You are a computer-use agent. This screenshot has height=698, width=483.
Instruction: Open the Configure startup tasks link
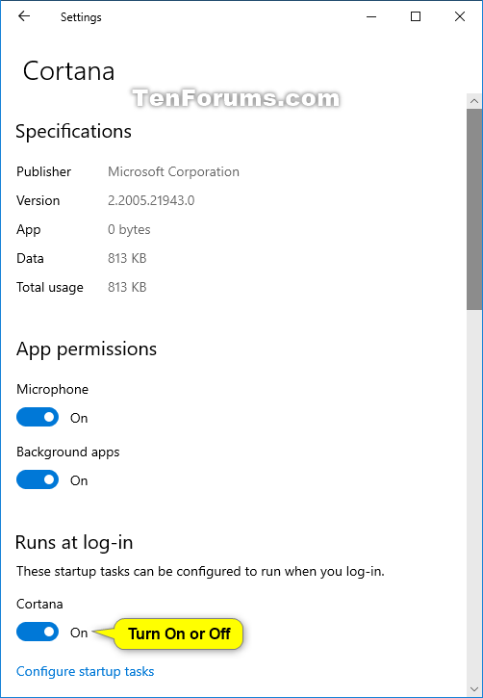[85, 671]
